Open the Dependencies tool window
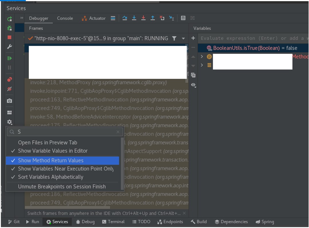Image resolution: width=309 pixels, height=228 pixels. tap(231, 222)
